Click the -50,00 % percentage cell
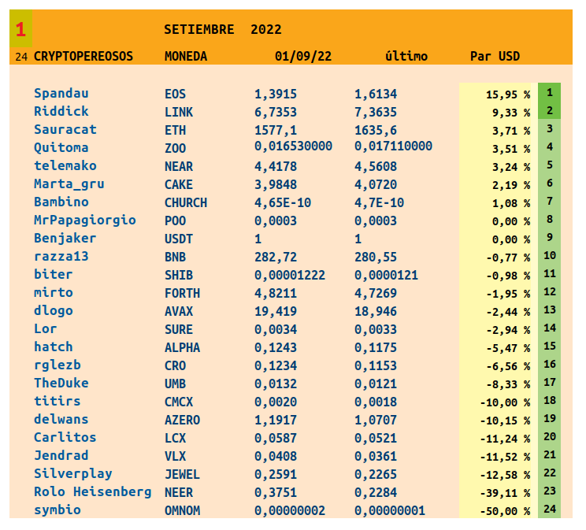 (506, 511)
